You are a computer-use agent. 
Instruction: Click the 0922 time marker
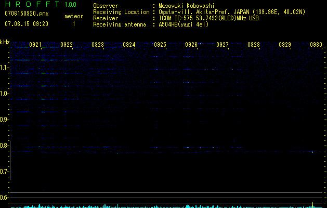[x=67, y=45]
